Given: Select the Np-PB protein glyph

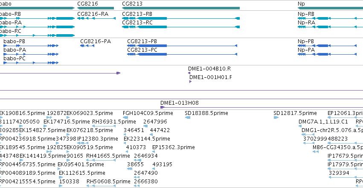Looking at the screenshot, I should 327,46.
